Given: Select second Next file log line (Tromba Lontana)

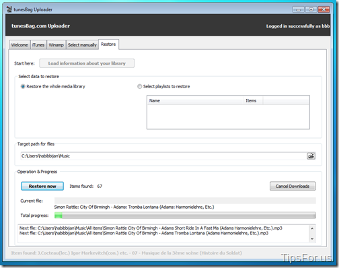Looking at the screenshot, I should [x=144, y=233].
